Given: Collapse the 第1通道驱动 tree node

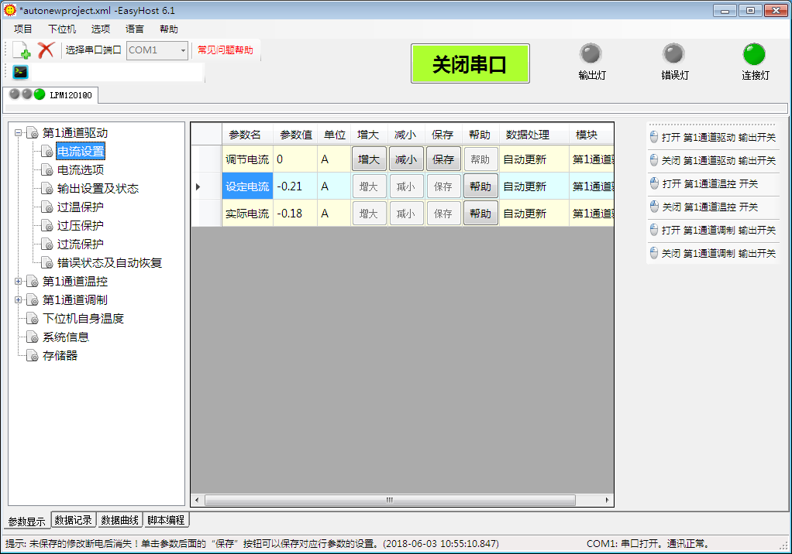Looking at the screenshot, I should (19, 133).
